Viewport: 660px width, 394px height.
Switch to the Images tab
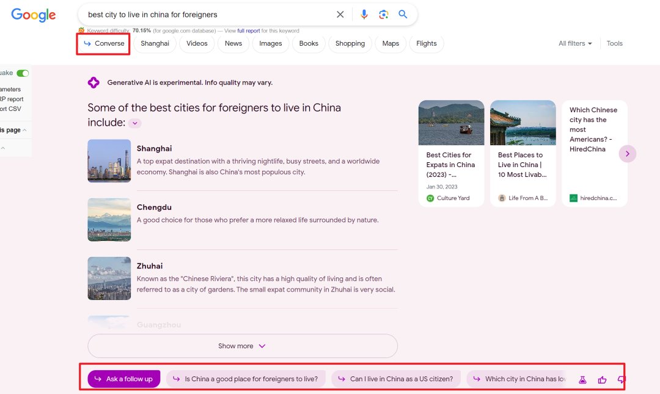[271, 44]
